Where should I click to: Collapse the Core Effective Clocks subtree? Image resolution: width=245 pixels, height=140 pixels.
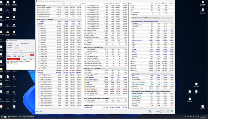[37, 74]
